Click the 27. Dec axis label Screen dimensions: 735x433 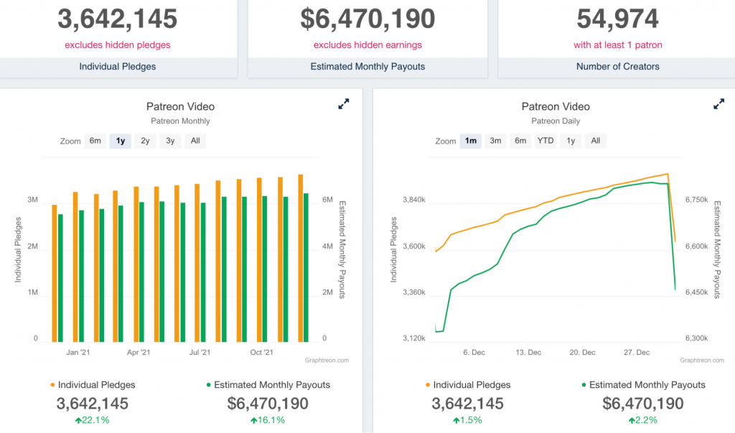click(x=637, y=353)
